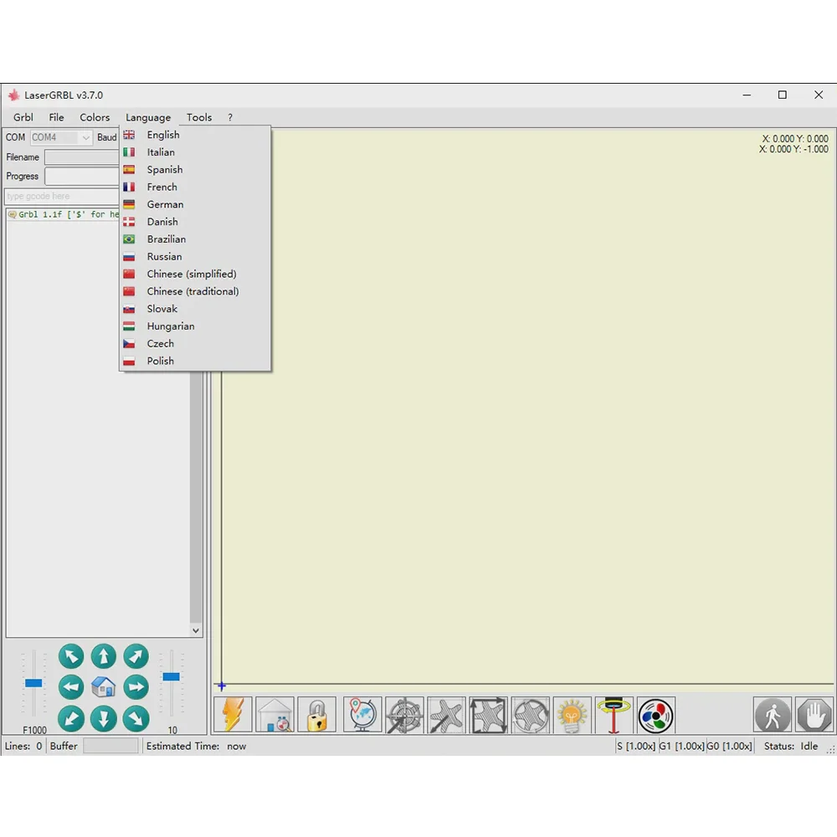Set language to Czech
The height and width of the screenshot is (837, 837).
coord(195,343)
